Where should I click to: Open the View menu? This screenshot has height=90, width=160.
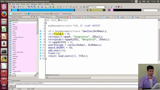point(28,4)
